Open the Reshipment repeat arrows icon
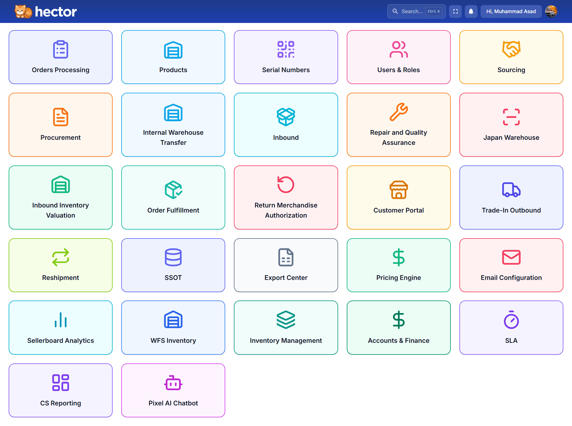This screenshot has height=426, width=572. click(60, 257)
